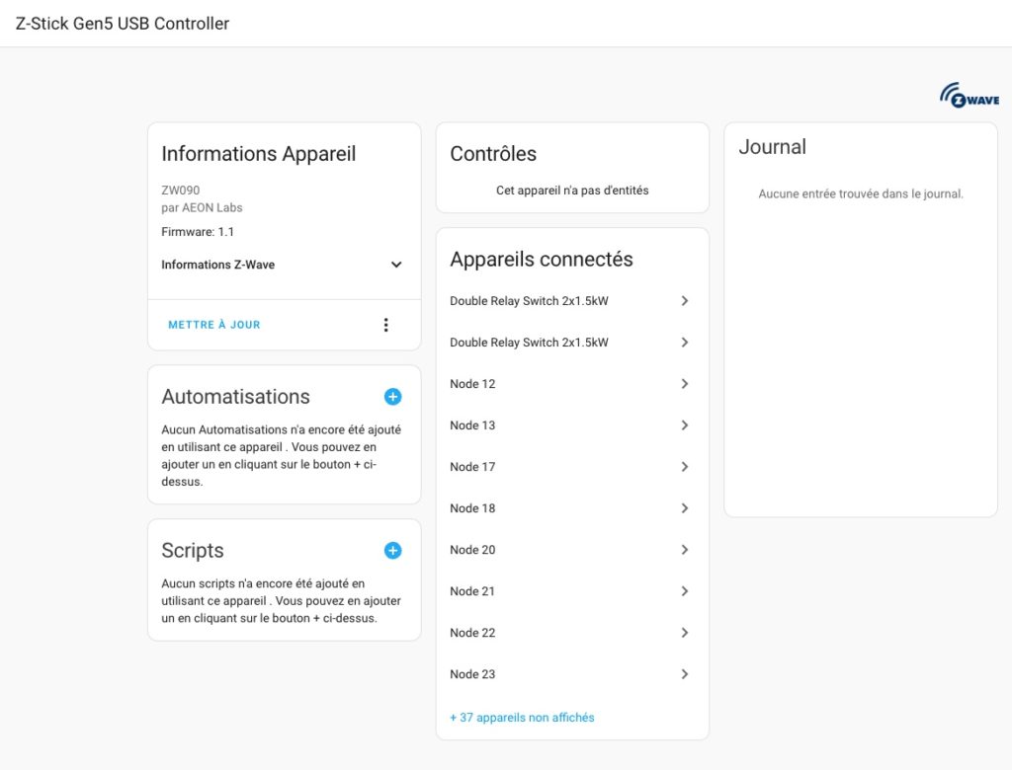1012x770 pixels.
Task: Click chevron beside Node 21
Action: [685, 591]
